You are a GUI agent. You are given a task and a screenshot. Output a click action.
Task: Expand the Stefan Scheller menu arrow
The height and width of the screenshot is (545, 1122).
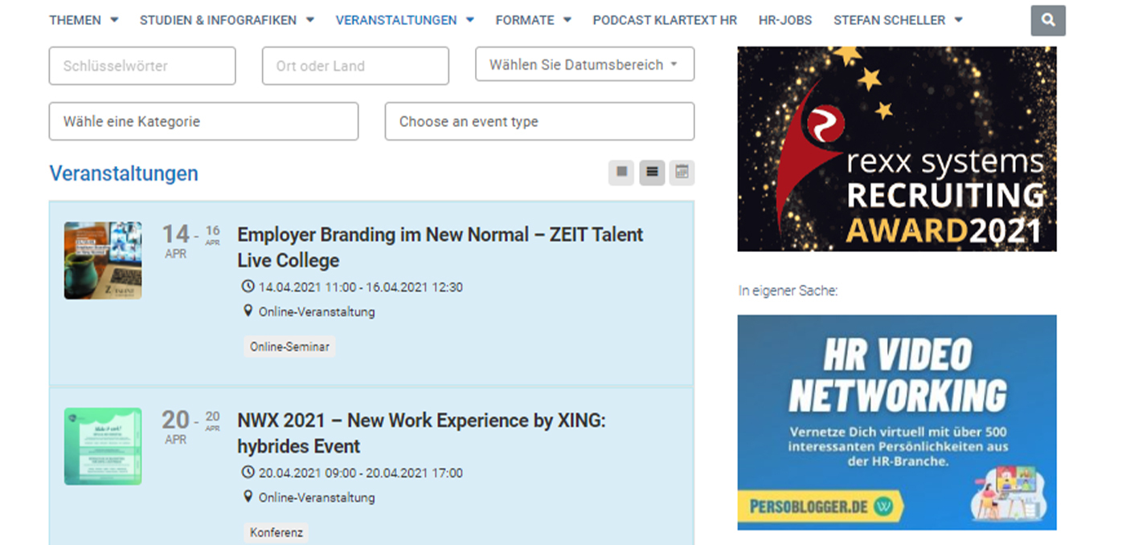point(958,20)
